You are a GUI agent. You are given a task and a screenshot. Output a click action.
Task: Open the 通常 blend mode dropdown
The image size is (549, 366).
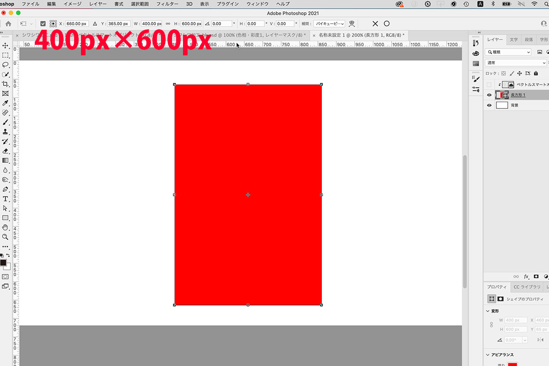click(x=516, y=63)
